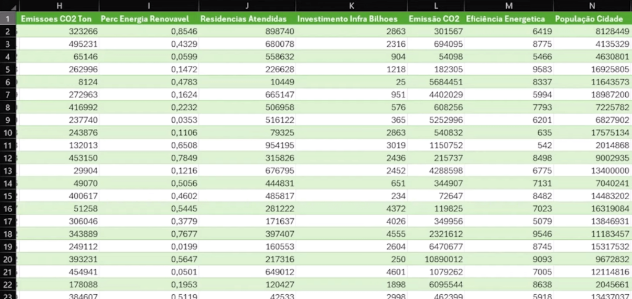Select cell with value 898740
This screenshot has width=632, height=299.
(247, 31)
